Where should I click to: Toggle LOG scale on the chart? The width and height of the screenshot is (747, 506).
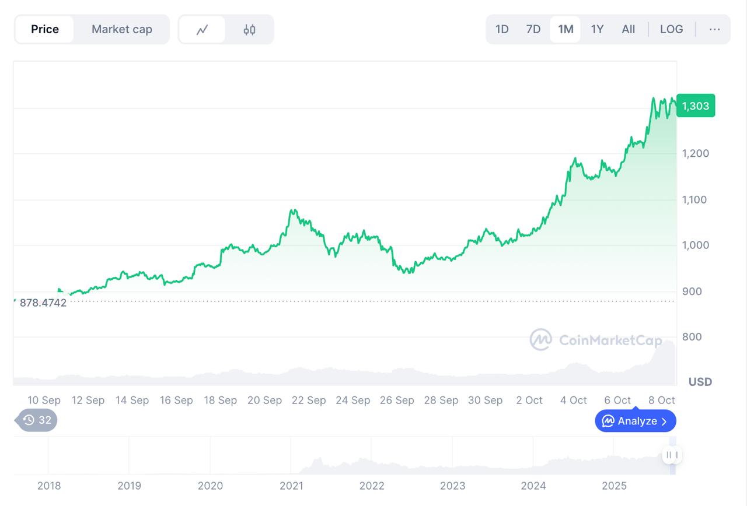[x=671, y=29]
